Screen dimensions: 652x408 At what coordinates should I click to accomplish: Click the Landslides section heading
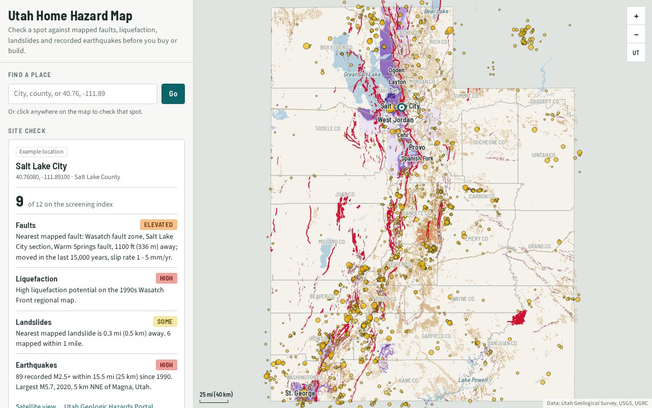pos(34,322)
